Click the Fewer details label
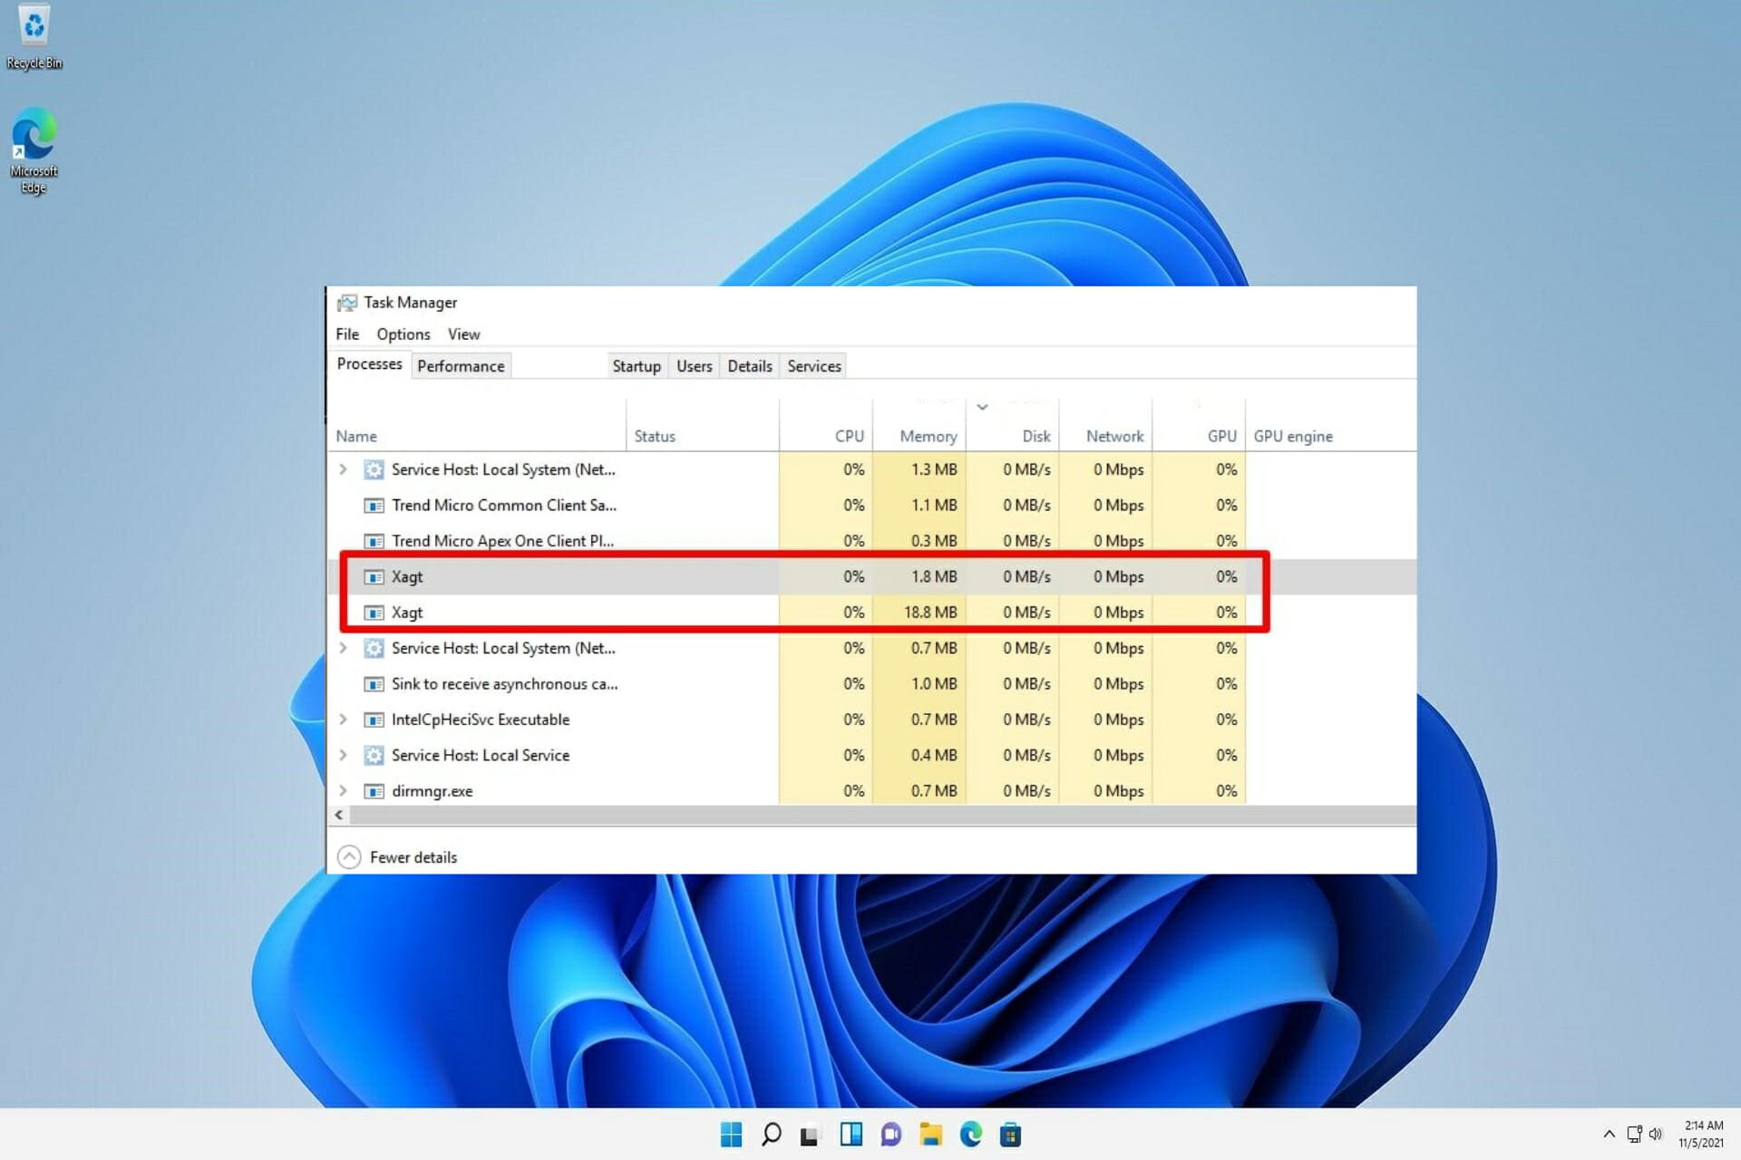Screen dimensions: 1741x1160 coord(413,857)
